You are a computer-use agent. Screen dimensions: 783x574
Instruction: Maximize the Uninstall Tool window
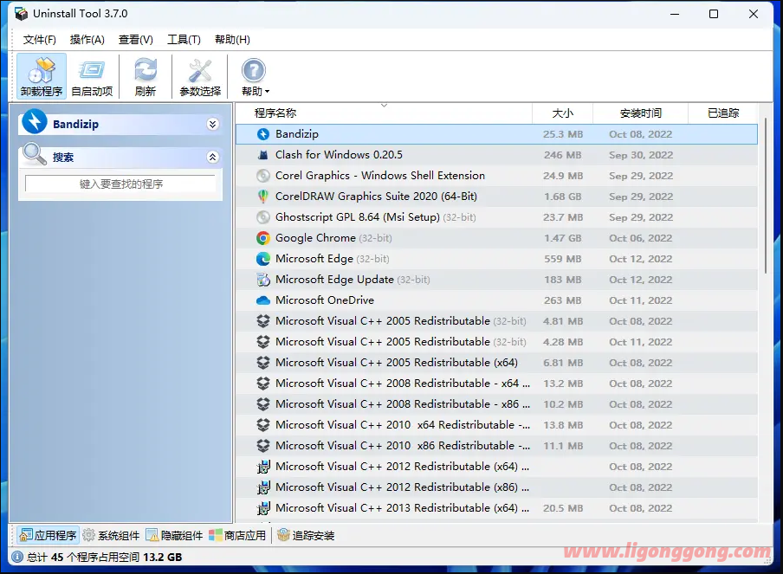714,14
